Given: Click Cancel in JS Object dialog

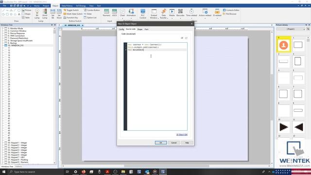Looking at the screenshot, I should [x=174, y=142].
